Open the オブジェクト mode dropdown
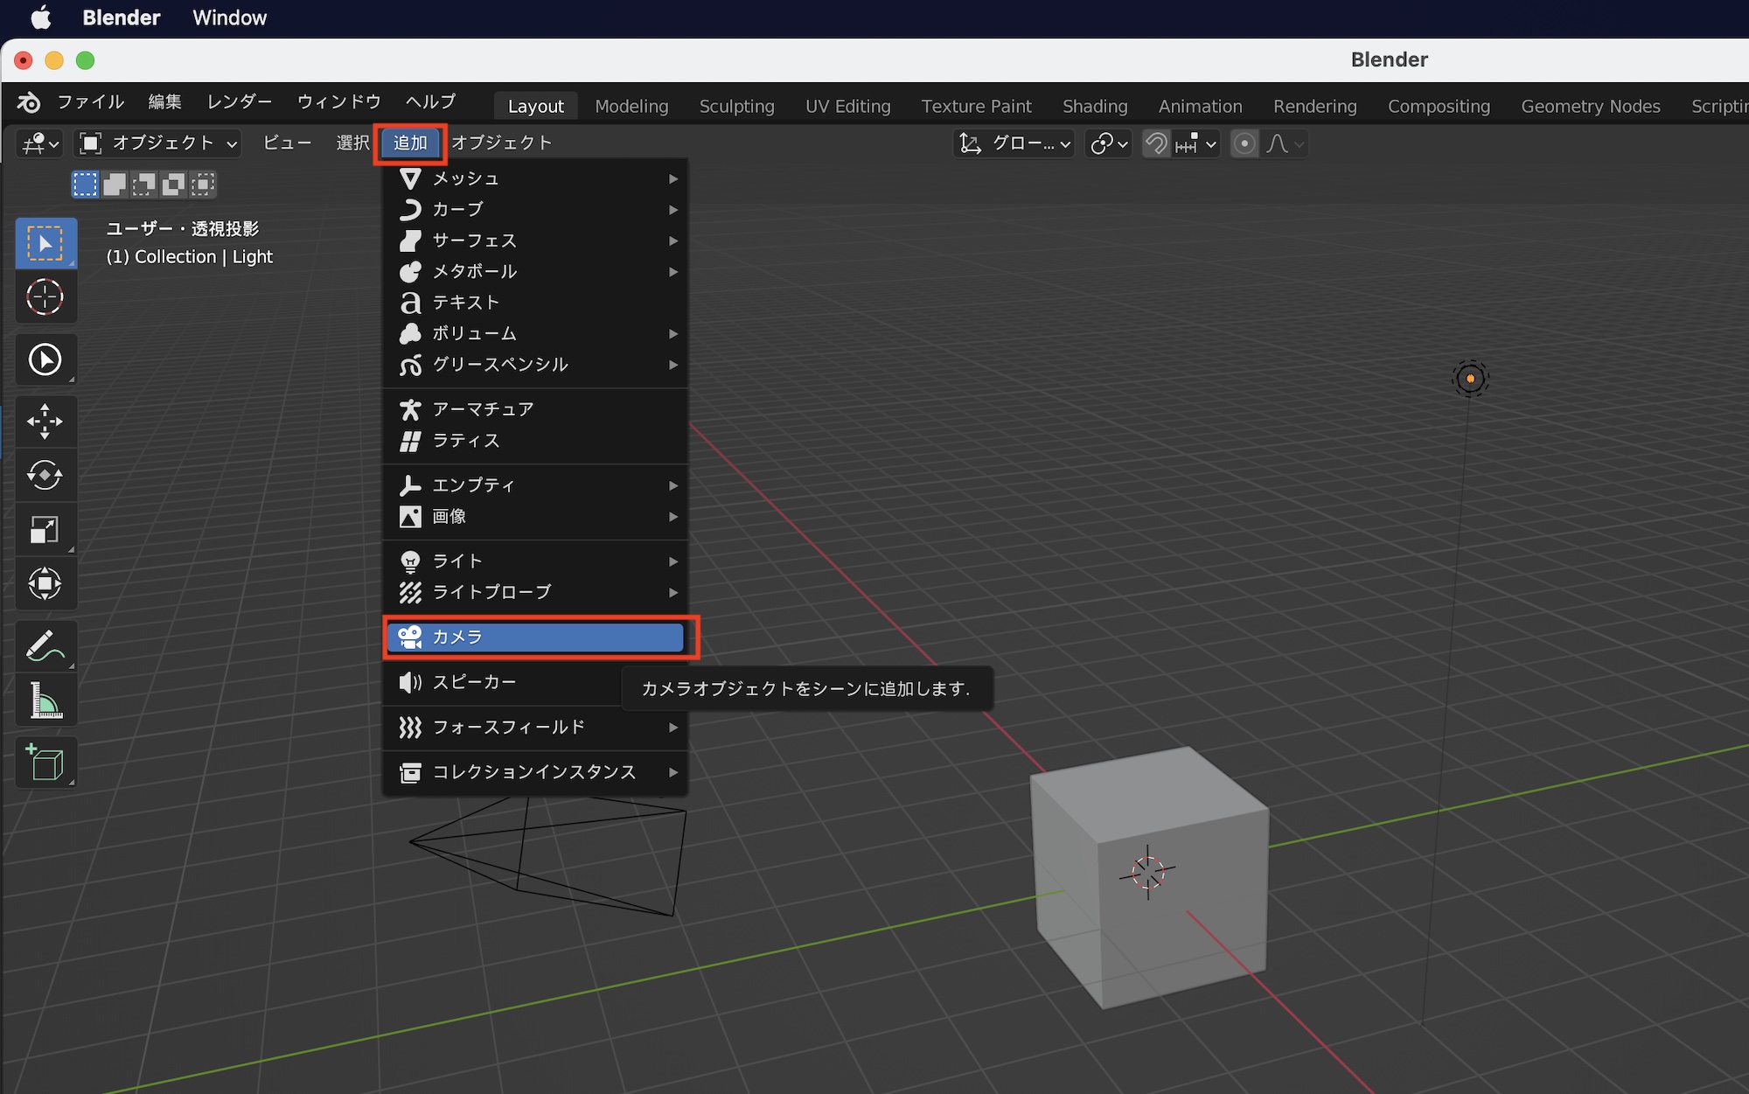The image size is (1749, 1094). point(158,143)
